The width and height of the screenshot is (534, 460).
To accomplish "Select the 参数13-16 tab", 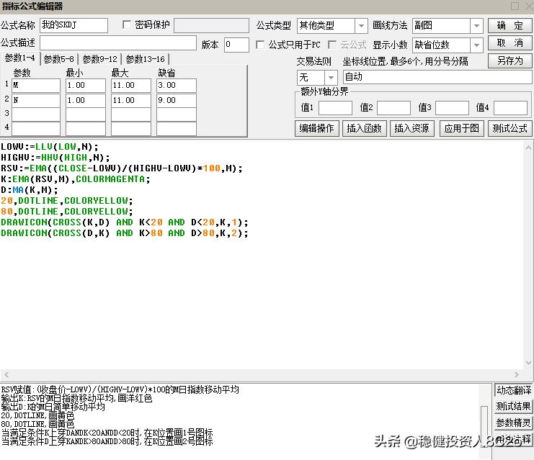I will [x=145, y=59].
